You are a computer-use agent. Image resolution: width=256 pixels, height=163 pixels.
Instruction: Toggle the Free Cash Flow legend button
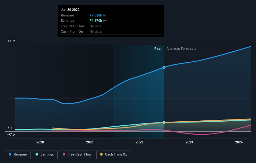pos(77,155)
